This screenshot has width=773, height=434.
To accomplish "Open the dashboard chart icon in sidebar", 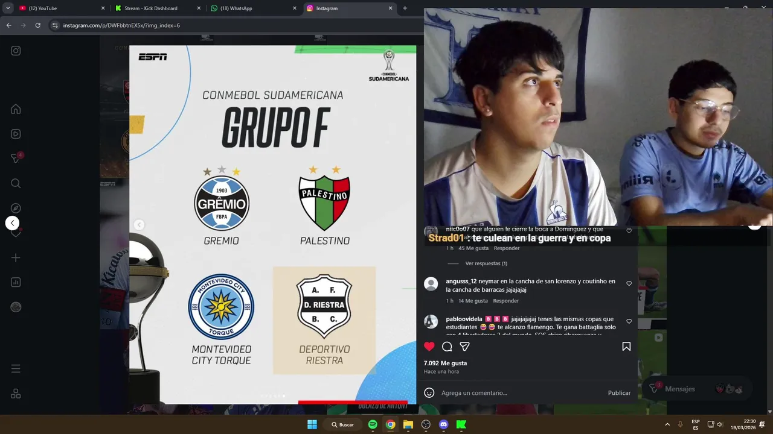I will (x=16, y=282).
